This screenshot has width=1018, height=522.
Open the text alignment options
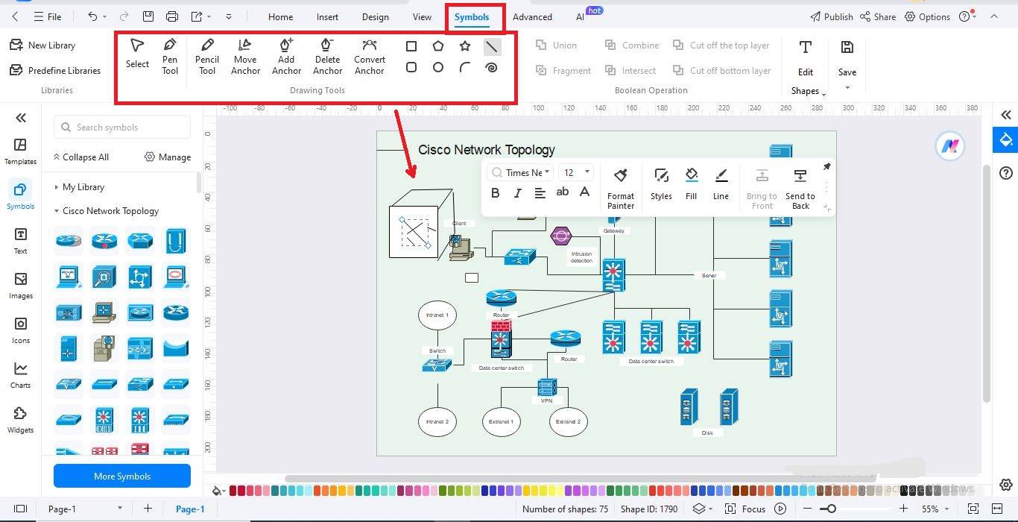click(x=540, y=192)
